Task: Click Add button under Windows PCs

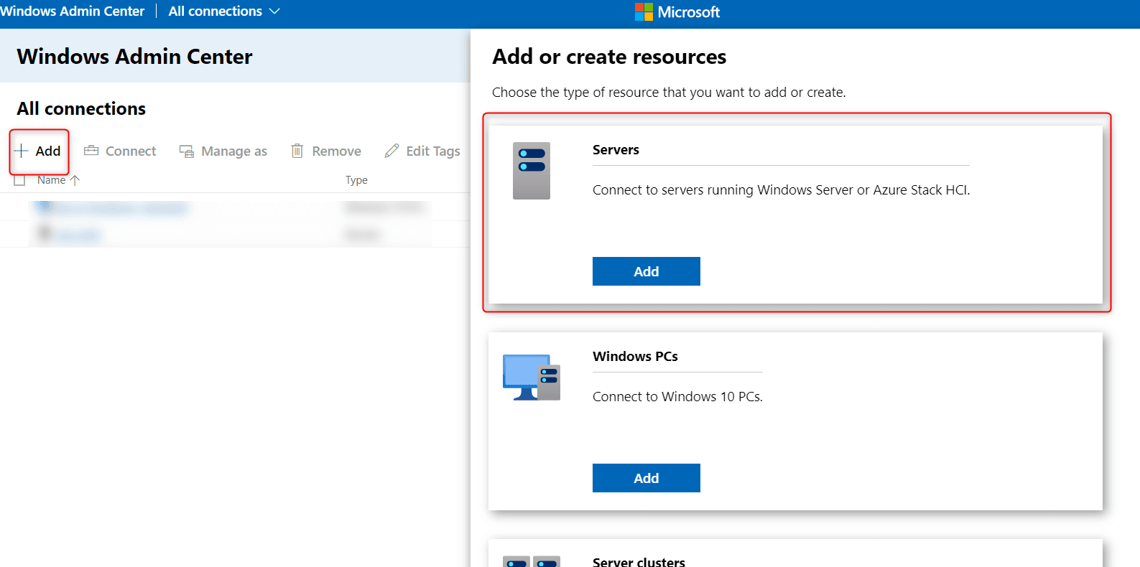Action: point(647,478)
